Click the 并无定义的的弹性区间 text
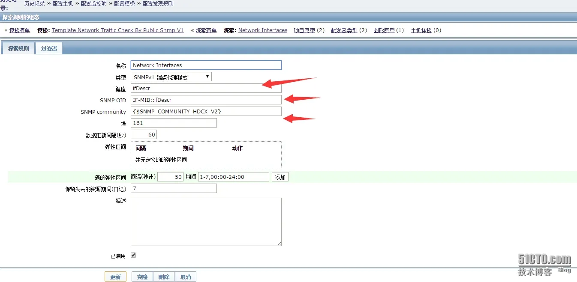 161,160
